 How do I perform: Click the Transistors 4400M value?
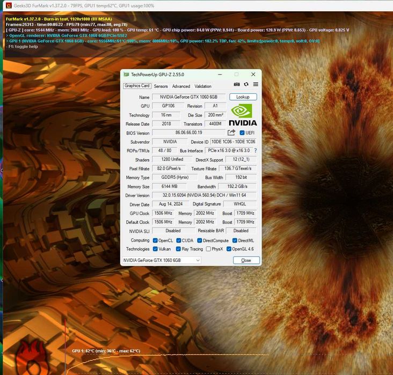coord(215,124)
